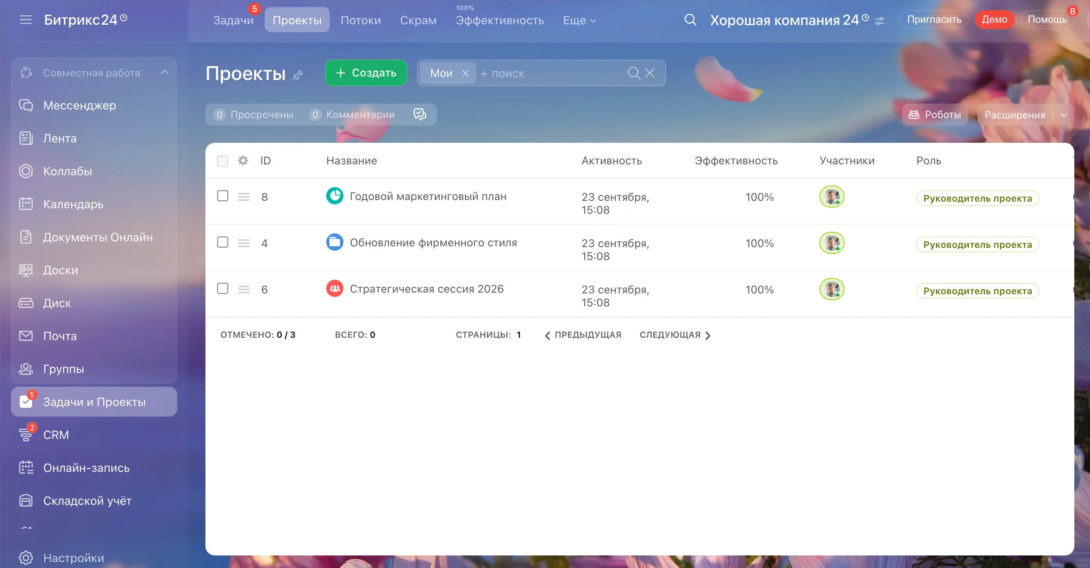Toggle the select-all checkbox in table header
Viewport: 1090px width, 568px height.
click(x=223, y=161)
